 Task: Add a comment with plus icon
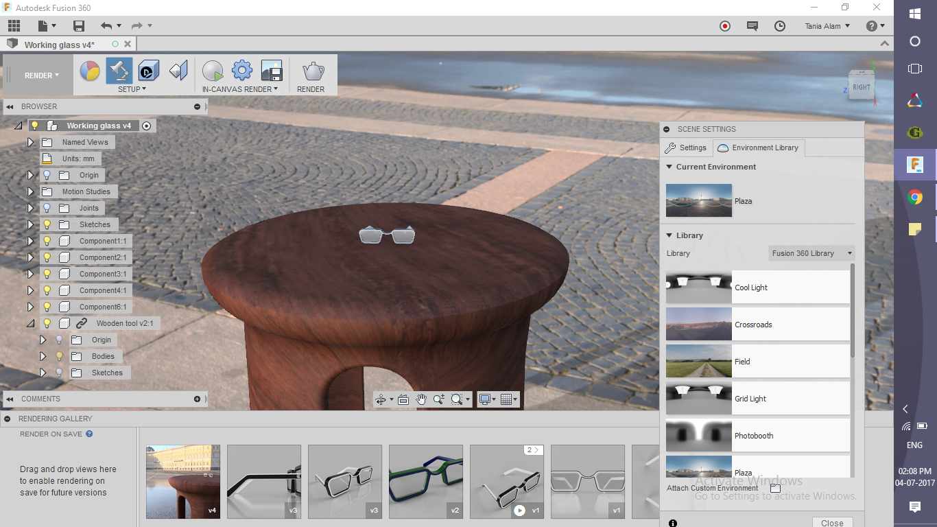tap(197, 399)
